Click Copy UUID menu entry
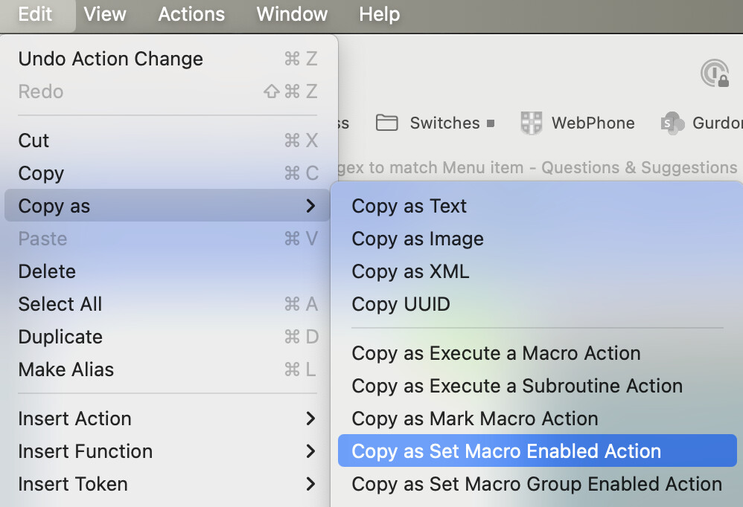The width and height of the screenshot is (743, 507). (x=401, y=304)
